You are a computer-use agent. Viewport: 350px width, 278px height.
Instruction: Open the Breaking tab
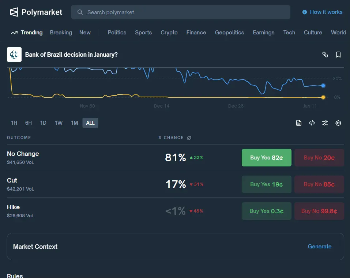click(61, 33)
